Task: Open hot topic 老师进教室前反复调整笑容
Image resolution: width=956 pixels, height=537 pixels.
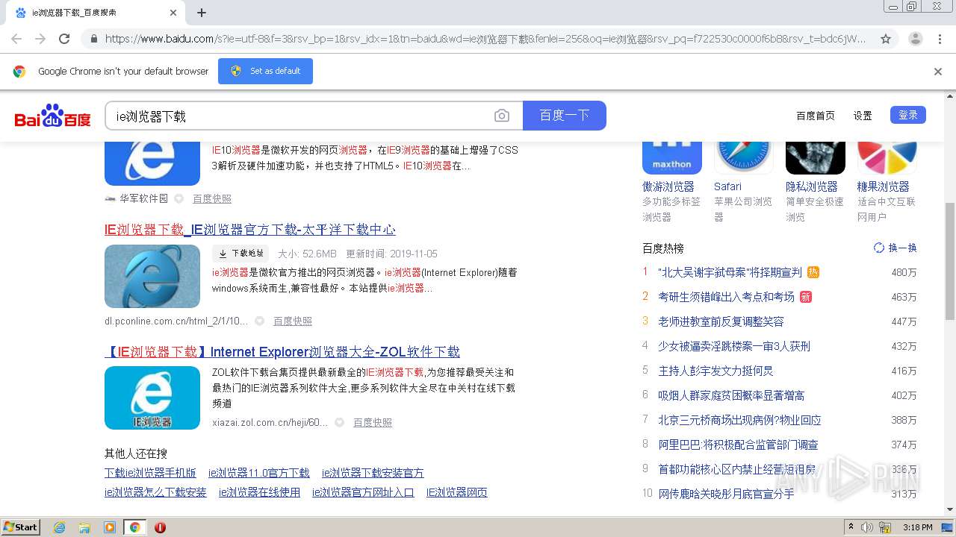Action: click(x=721, y=321)
